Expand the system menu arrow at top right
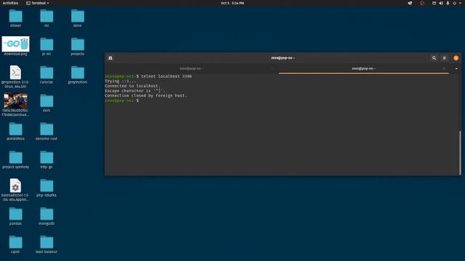465x261 pixels. 461,3
